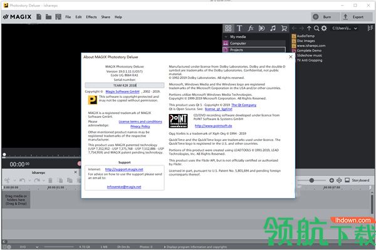Click the PoINT software logo
Viewport: 376px width, 250px height.
pos(178,121)
